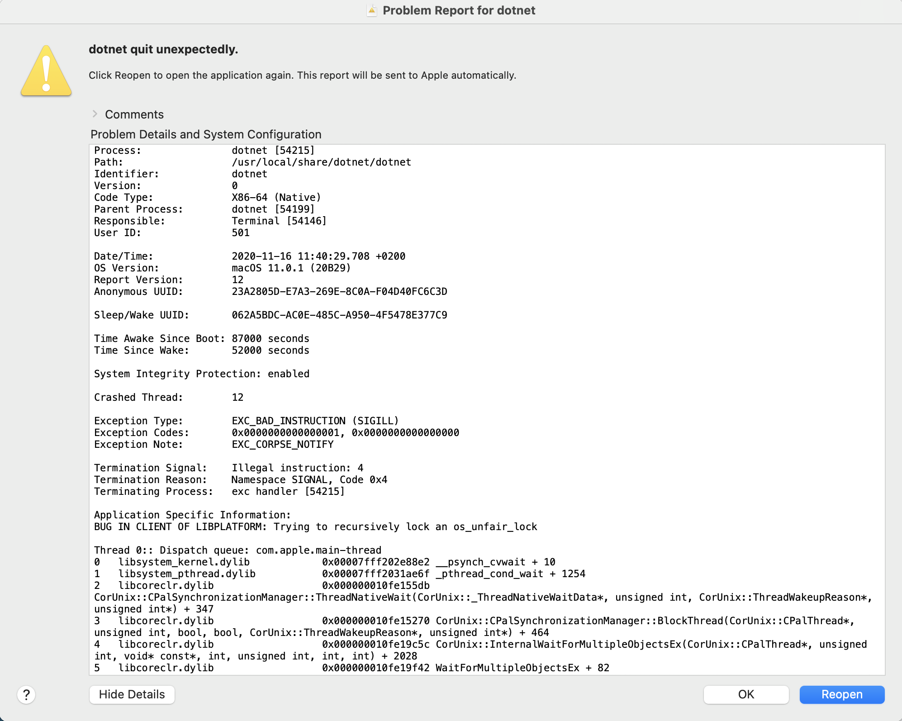Click the Code Type value X86-64 (Native)
Viewport: 902px width, 721px height.
(276, 197)
